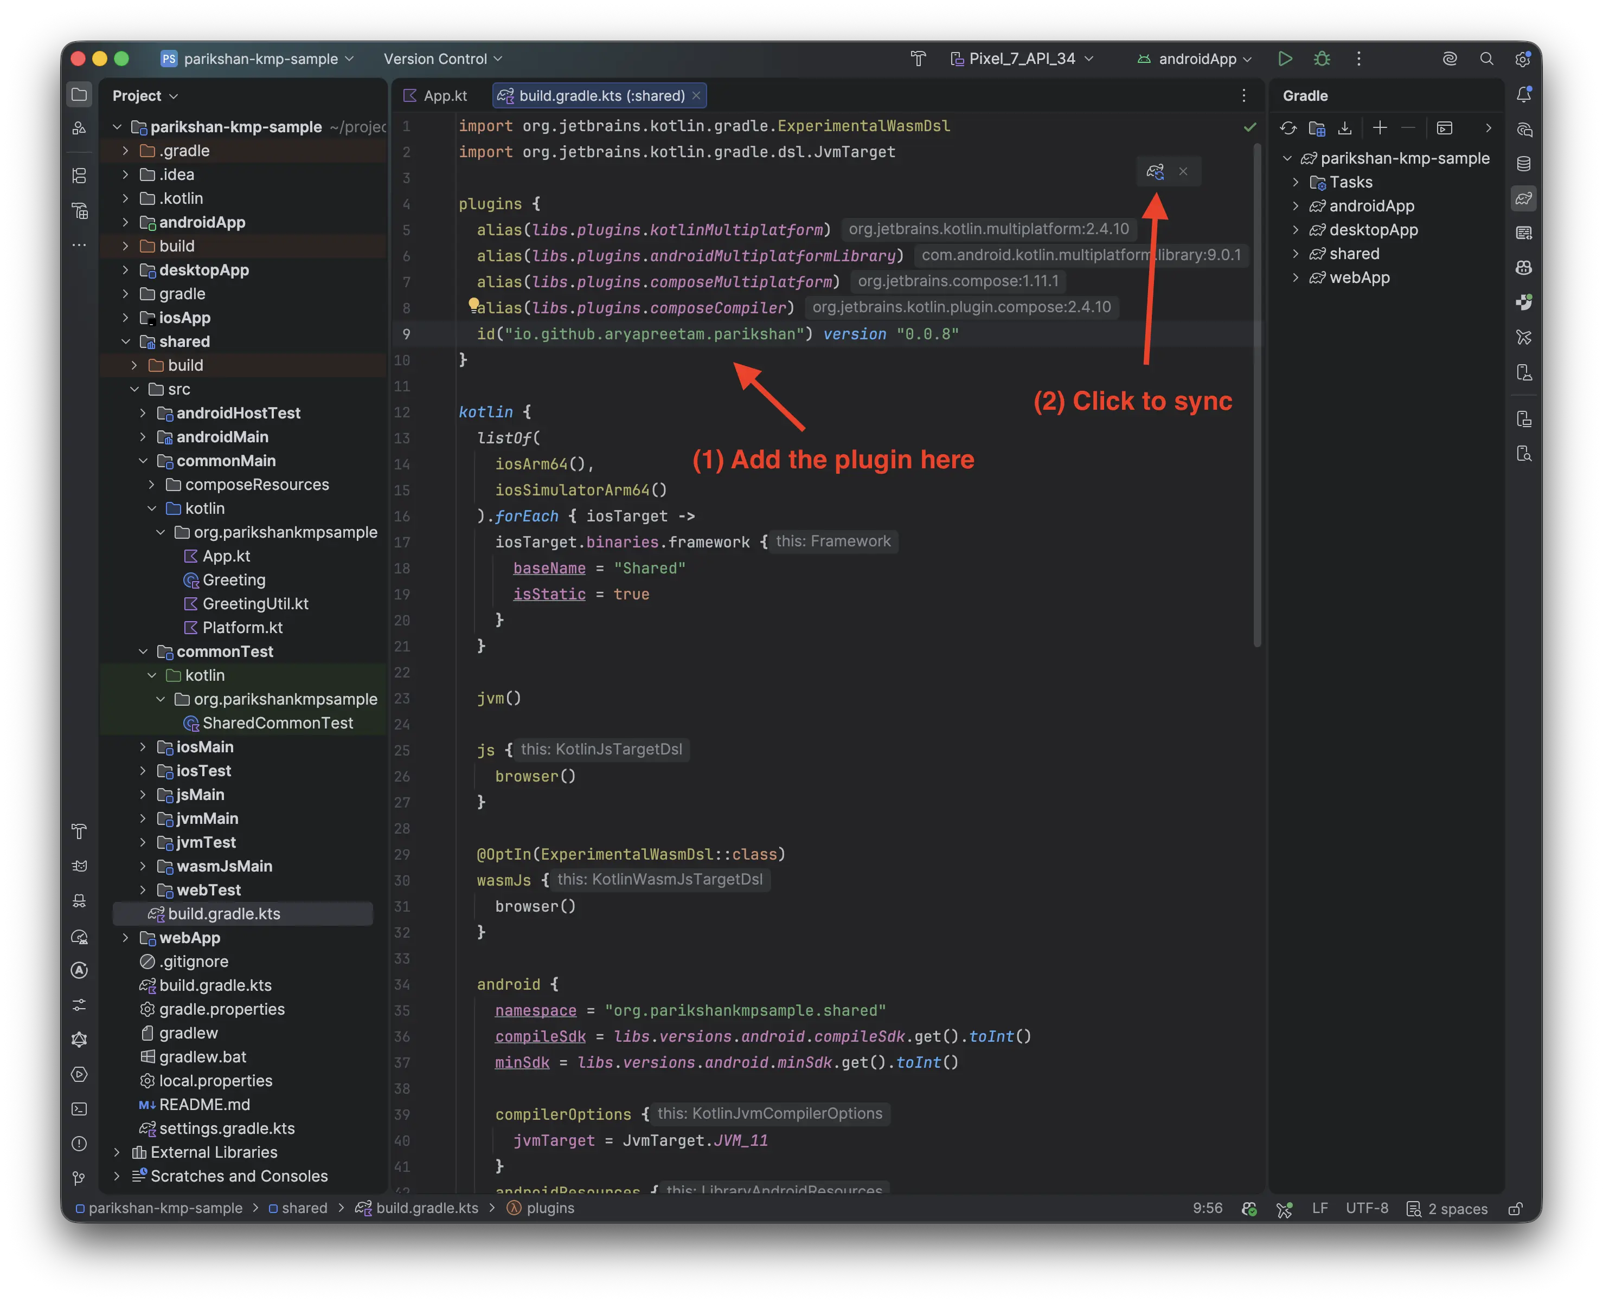This screenshot has width=1603, height=1303.
Task: Dismiss the floating Gradle sync notification
Action: (1183, 172)
